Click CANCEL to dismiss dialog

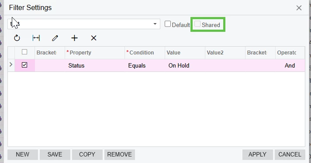coord(290,154)
